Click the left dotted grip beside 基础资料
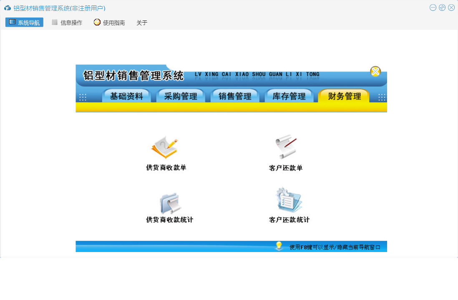The image size is (458, 300). 83,97
